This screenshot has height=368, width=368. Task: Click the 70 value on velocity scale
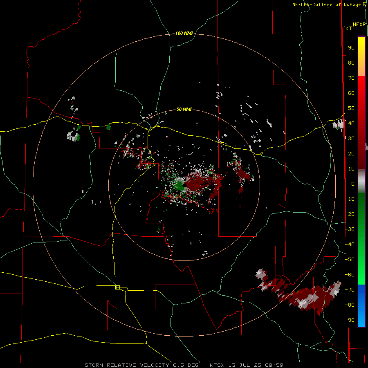pyautogui.click(x=351, y=78)
